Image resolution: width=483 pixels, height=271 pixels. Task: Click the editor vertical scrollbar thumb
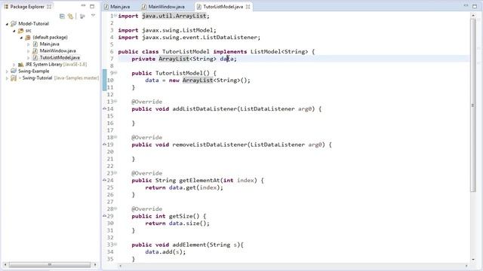[473, 105]
